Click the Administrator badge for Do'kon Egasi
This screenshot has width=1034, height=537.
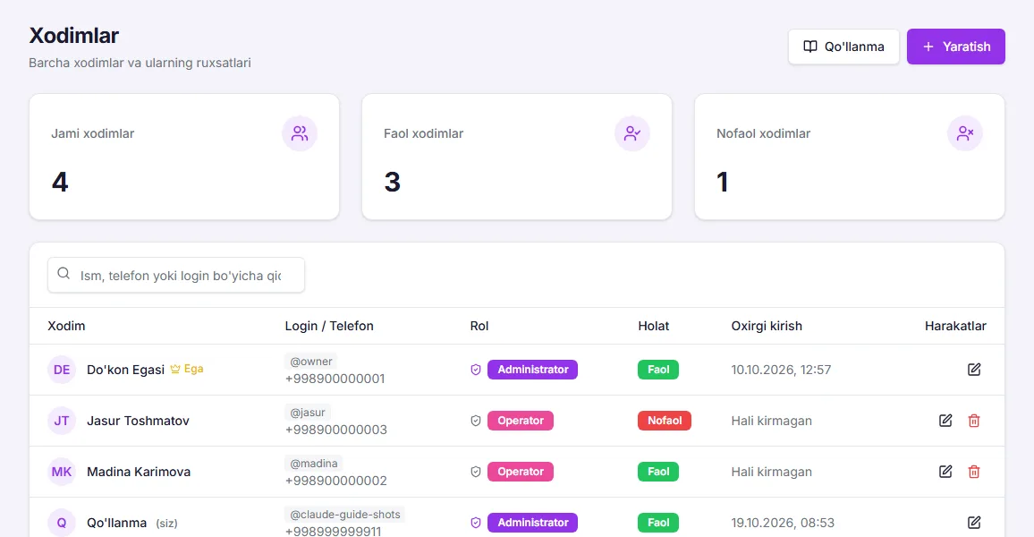coord(532,370)
